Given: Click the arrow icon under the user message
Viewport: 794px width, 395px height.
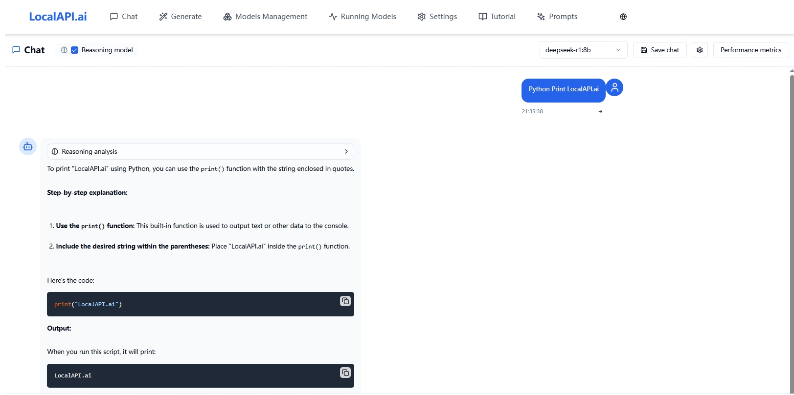Looking at the screenshot, I should pos(600,111).
